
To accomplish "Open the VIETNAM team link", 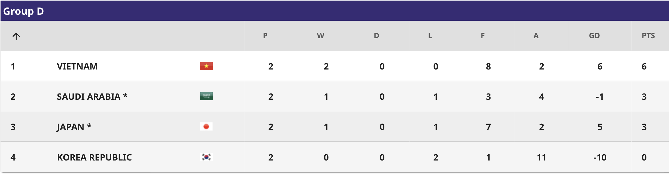I will [77, 66].
